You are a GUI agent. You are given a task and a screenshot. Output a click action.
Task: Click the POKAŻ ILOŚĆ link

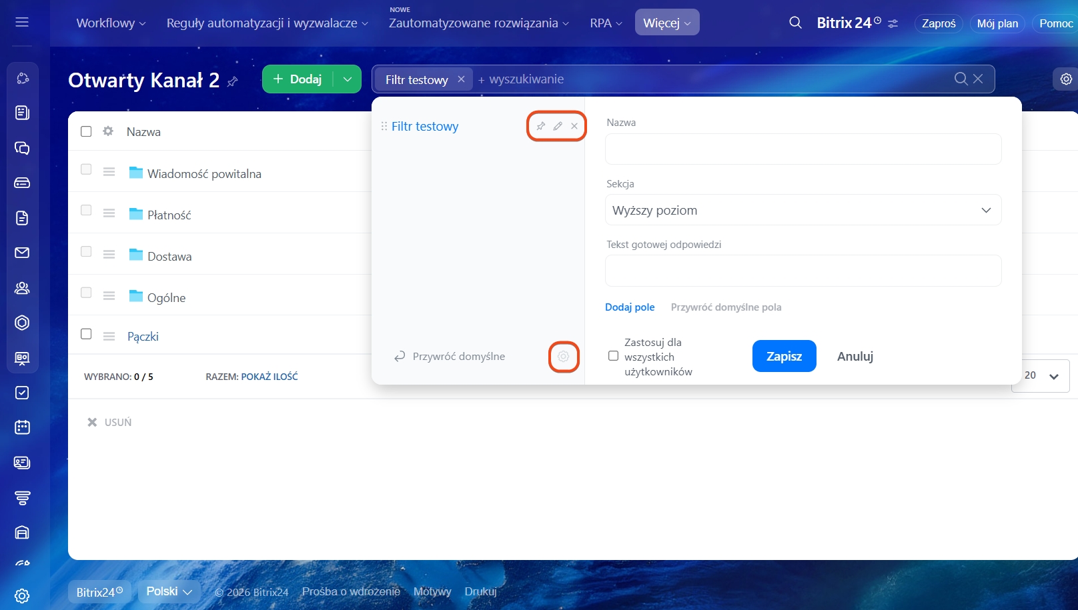click(x=269, y=377)
